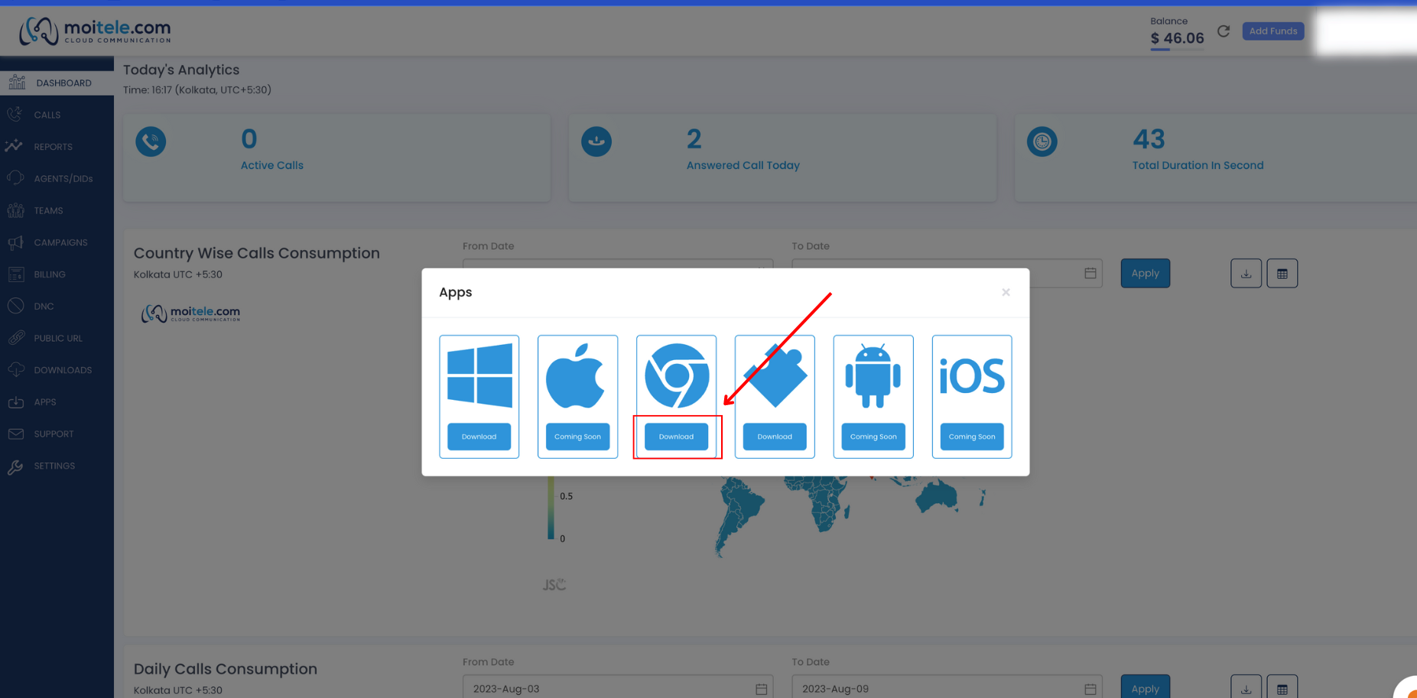Click the Campaigns megaphone icon in sidebar

pos(15,242)
